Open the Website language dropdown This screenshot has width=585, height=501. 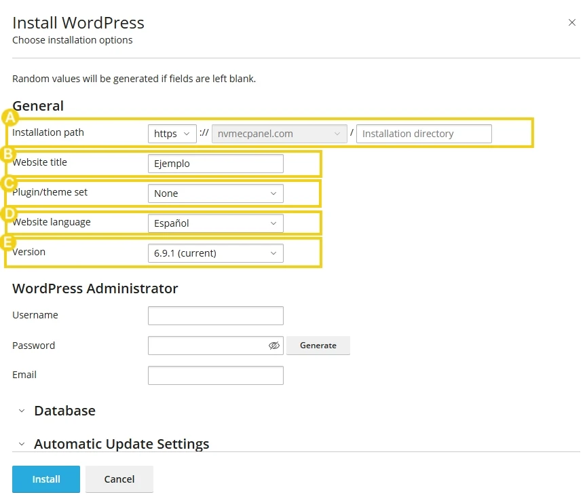[215, 223]
